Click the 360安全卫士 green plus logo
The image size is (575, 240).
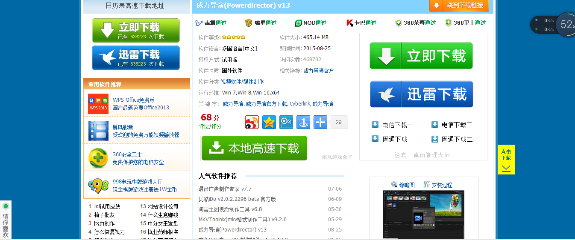98,158
